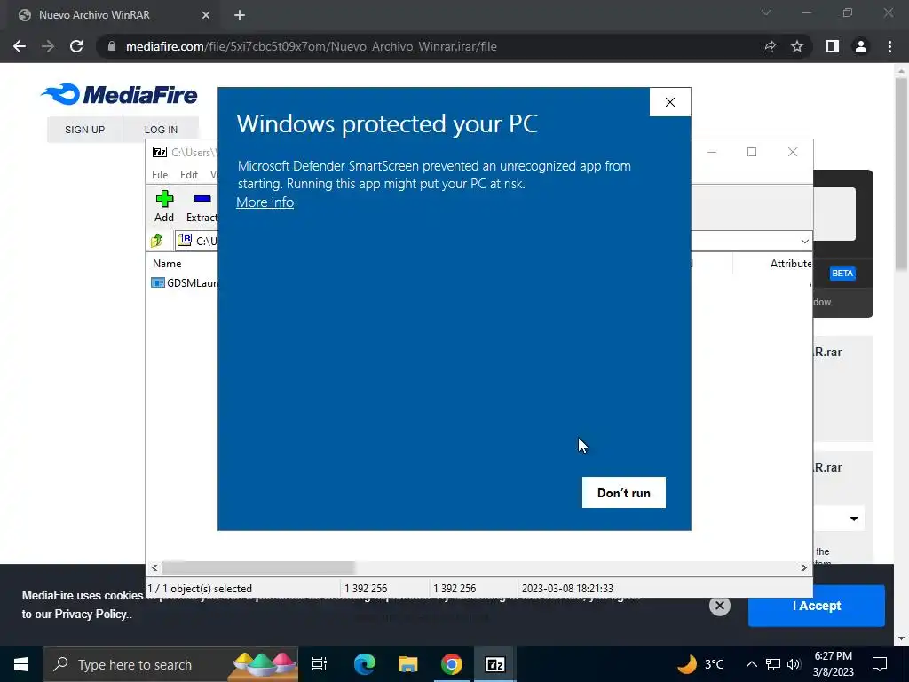This screenshot has height=682, width=909.
Task: Minimize the 7-Zip window
Action: click(x=712, y=152)
